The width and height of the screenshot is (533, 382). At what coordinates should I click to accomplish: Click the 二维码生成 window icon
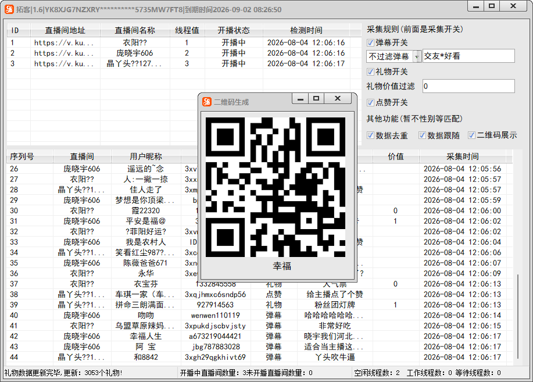click(207, 102)
